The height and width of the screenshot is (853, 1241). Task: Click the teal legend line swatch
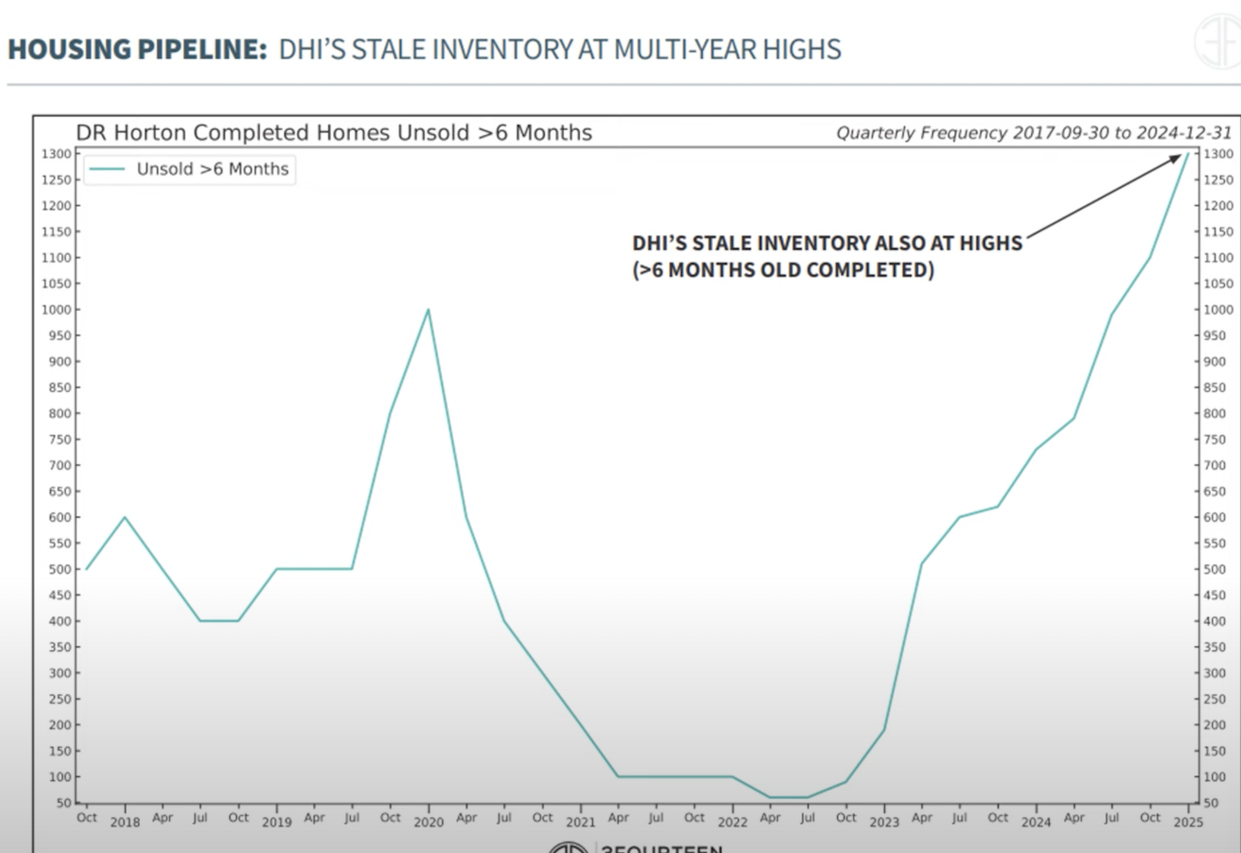(x=107, y=169)
